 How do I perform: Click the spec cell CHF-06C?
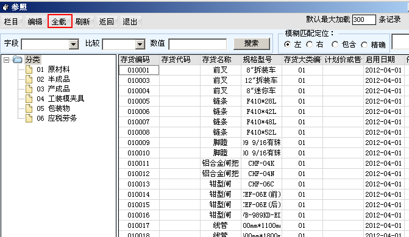[x=261, y=184]
